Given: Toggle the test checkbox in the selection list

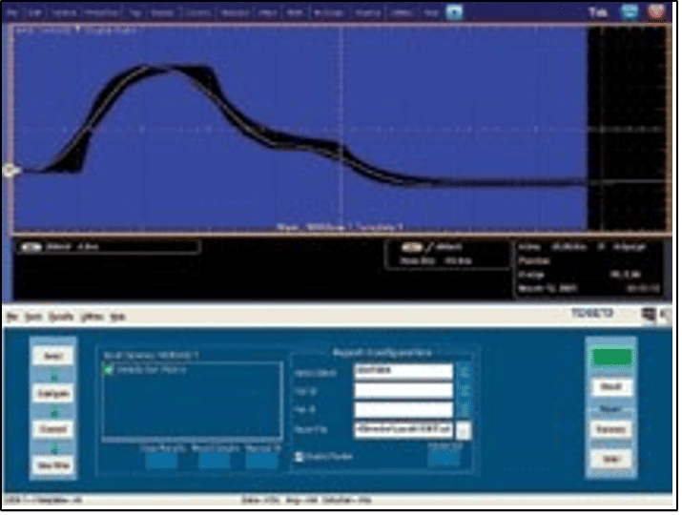Looking at the screenshot, I should 109,369.
